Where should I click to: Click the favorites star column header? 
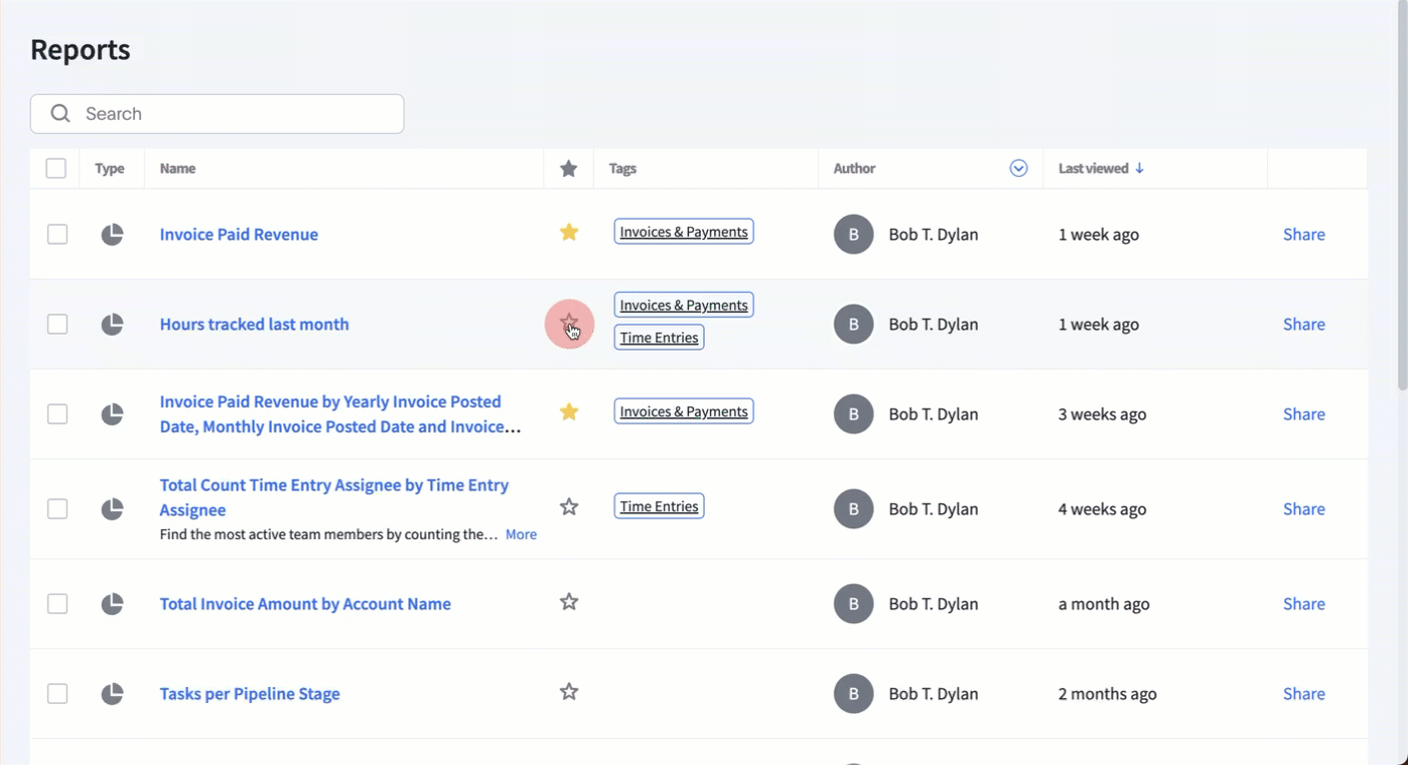tap(568, 169)
